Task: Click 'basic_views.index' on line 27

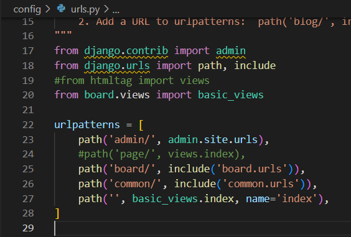Action: click(x=183, y=198)
